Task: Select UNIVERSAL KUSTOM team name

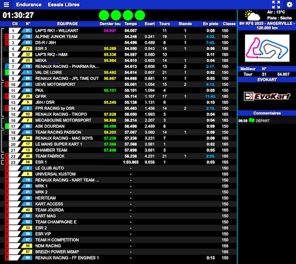Action: point(55,174)
